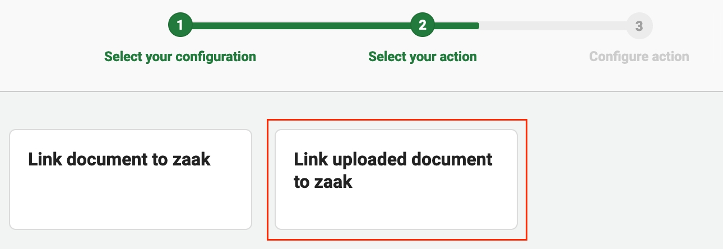Viewport: 723px width, 249px height.
Task: Click green progress line between steps 1 and 2
Action: coord(301,26)
